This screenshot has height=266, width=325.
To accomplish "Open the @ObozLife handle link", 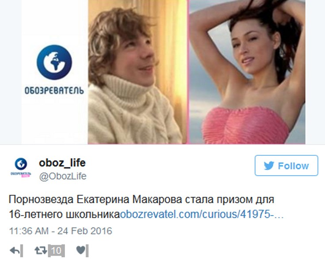I will [x=63, y=176].
